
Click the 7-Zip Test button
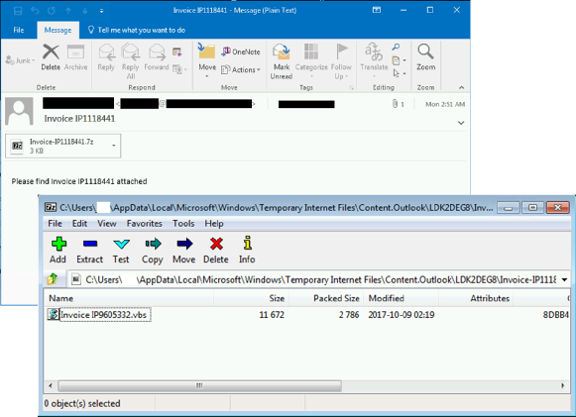point(121,250)
